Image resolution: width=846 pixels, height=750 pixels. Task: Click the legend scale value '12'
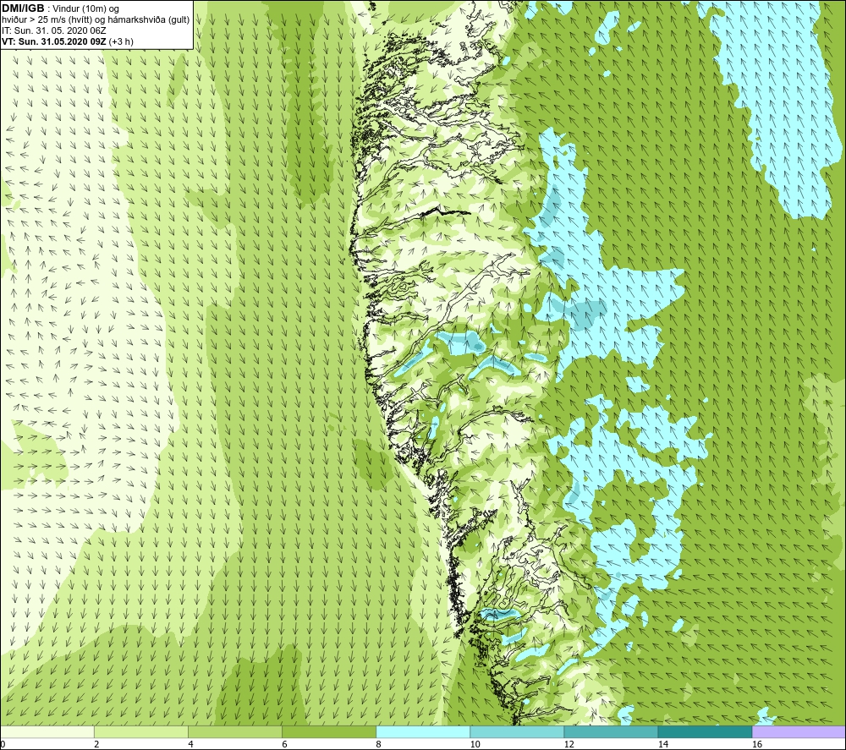point(569,745)
